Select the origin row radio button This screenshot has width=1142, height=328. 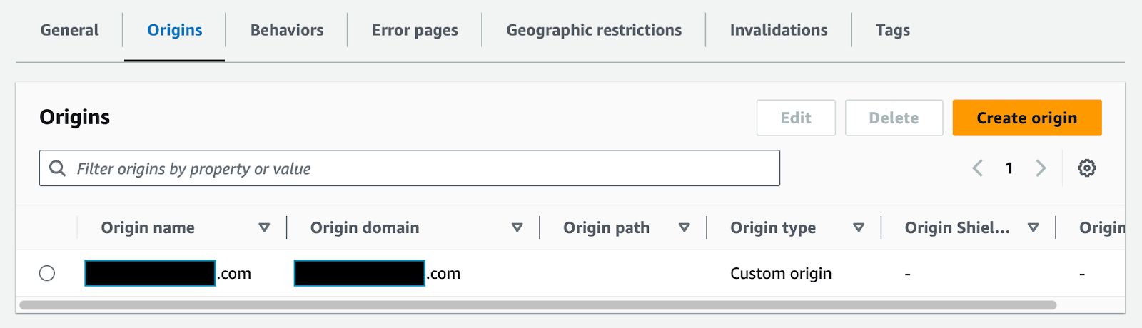point(47,273)
